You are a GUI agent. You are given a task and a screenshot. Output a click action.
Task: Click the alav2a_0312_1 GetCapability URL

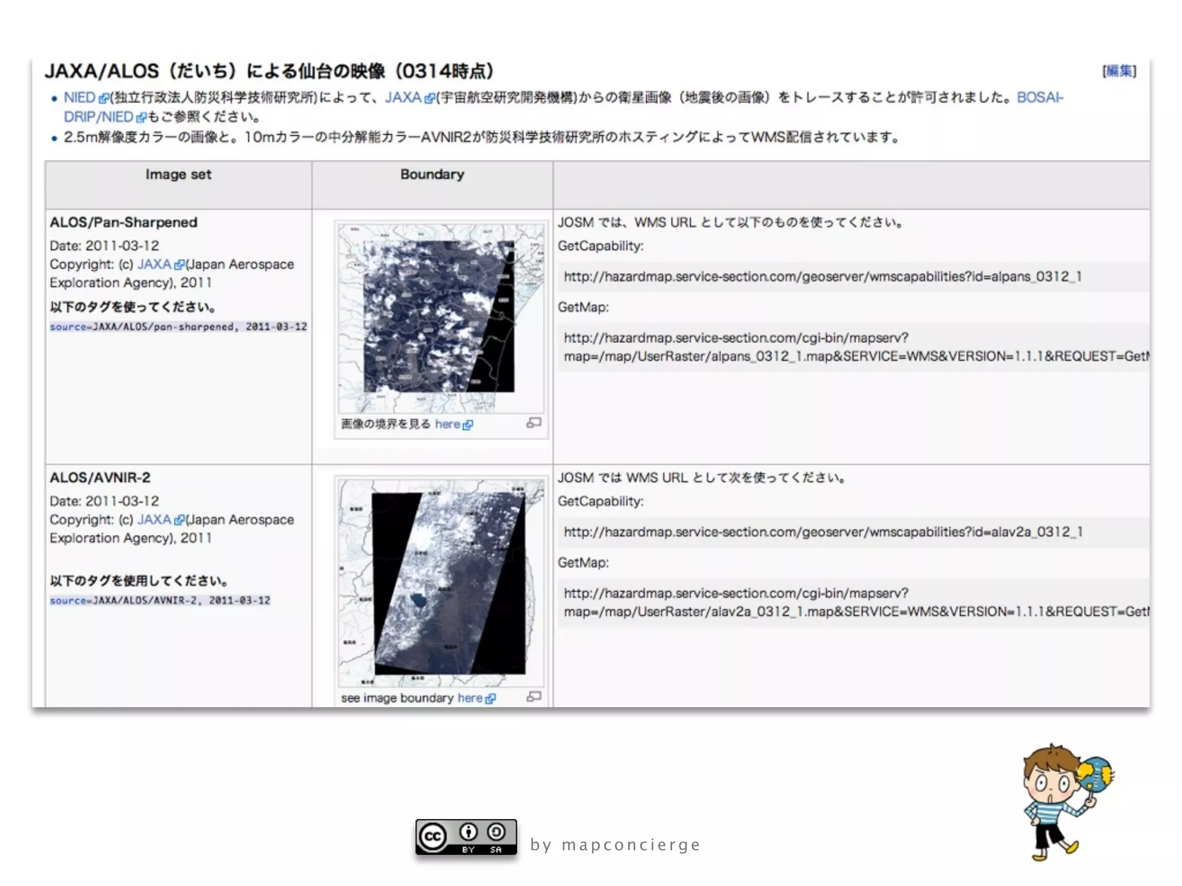[x=822, y=532]
